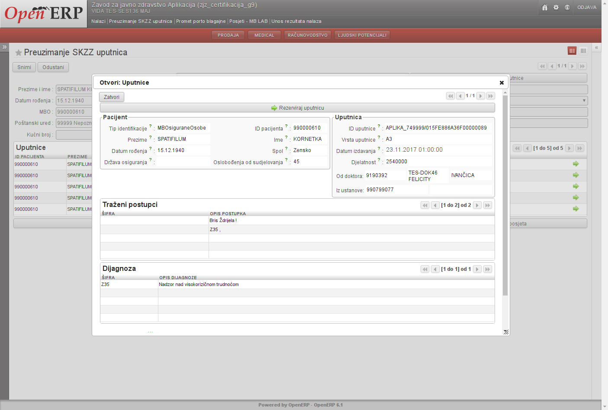The width and height of the screenshot is (608, 410).
Task: Click Zatvori button in dialog
Action: coord(112,97)
